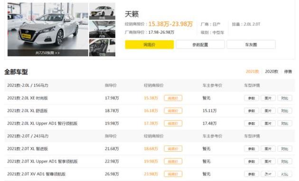299x181 pixels.
Task: Open 图片 for 2.0T XV 智尊领航版
Action: point(268,174)
